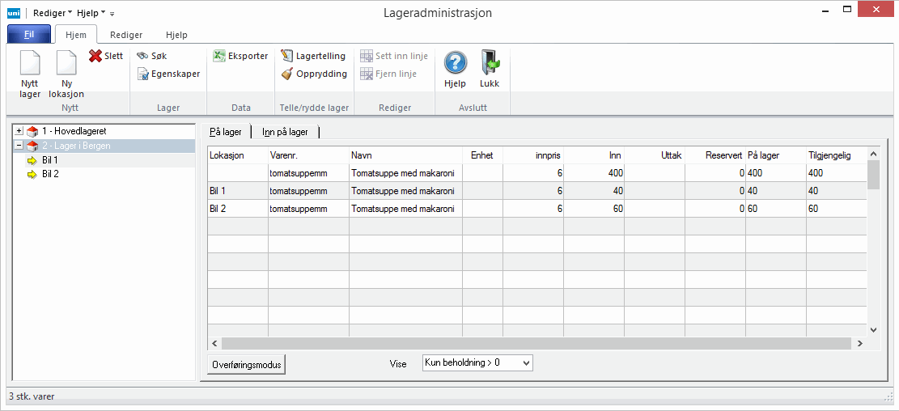Click the Varenr. column header
Image resolution: width=899 pixels, height=411 pixels.
tap(285, 155)
